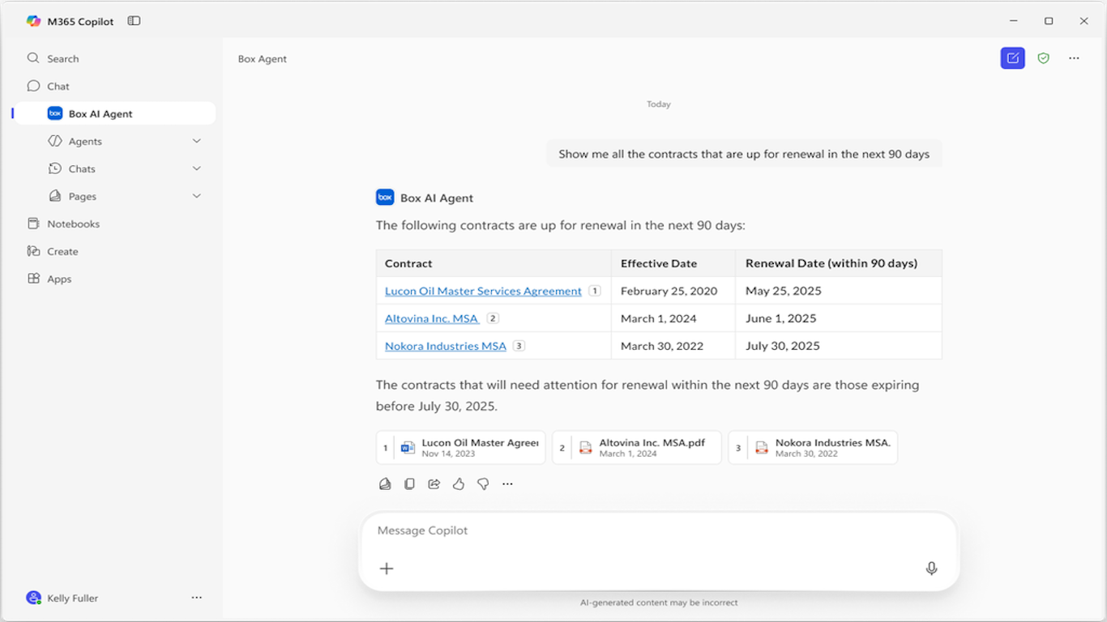Click the green shield protection icon
Viewport: 1107px width, 622px height.
1043,58
